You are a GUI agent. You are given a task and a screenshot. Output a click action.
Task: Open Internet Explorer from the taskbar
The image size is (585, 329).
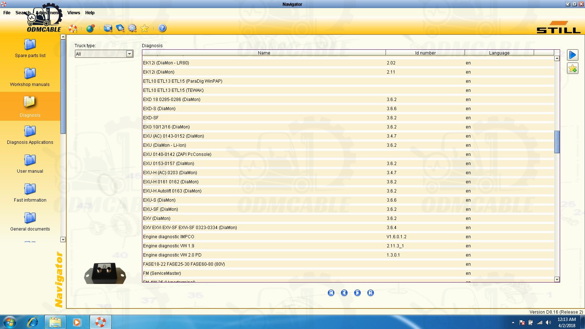point(33,322)
